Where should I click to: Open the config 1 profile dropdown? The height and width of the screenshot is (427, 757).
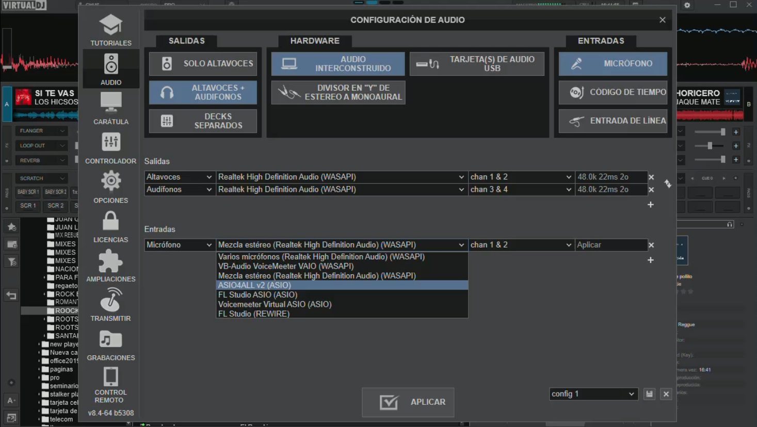click(593, 394)
